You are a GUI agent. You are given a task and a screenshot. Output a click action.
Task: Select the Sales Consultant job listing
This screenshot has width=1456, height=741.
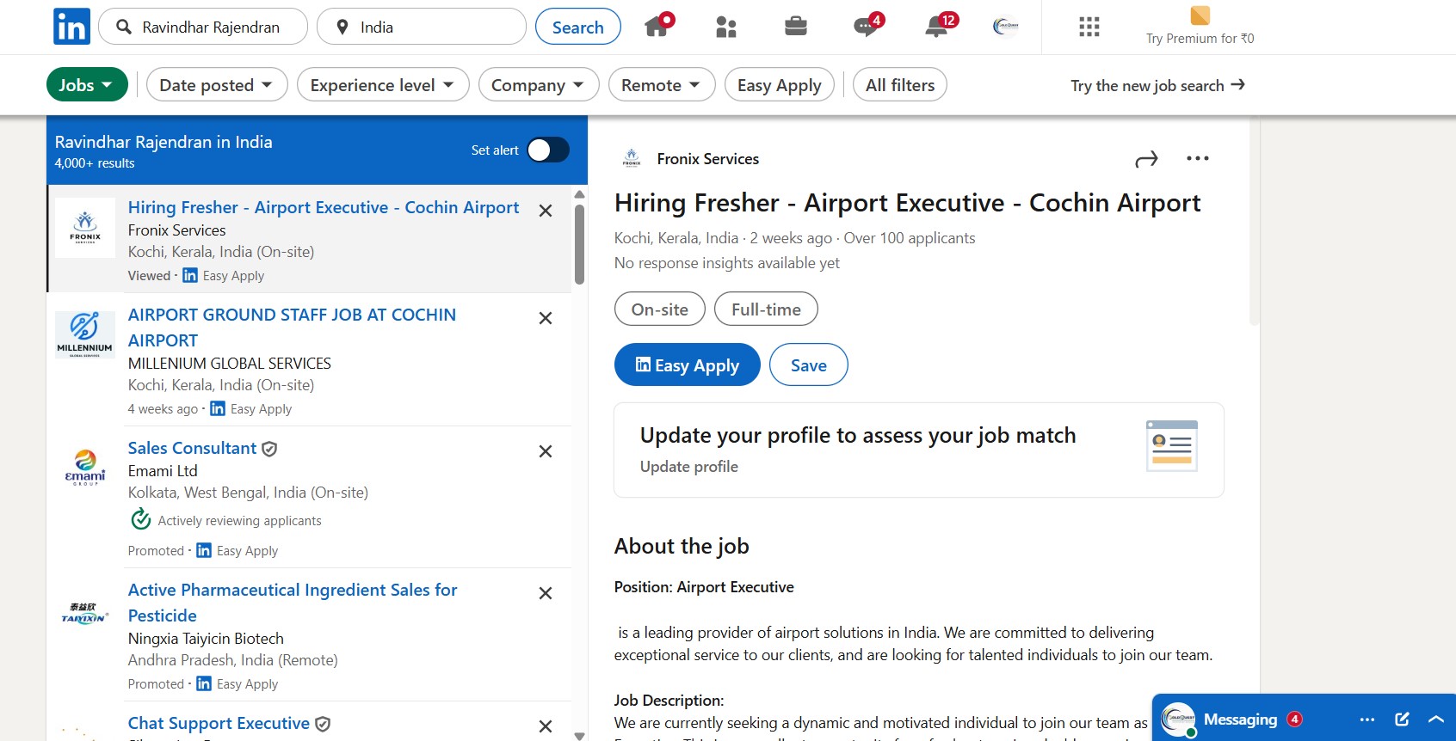pyautogui.click(x=193, y=448)
